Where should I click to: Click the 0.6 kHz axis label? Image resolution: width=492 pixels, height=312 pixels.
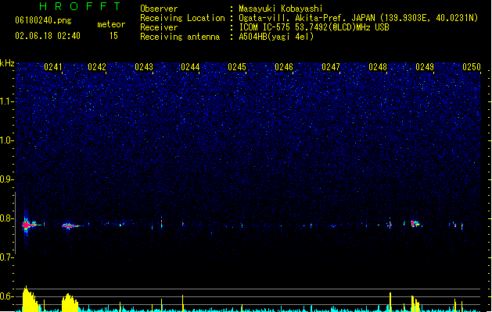7,296
